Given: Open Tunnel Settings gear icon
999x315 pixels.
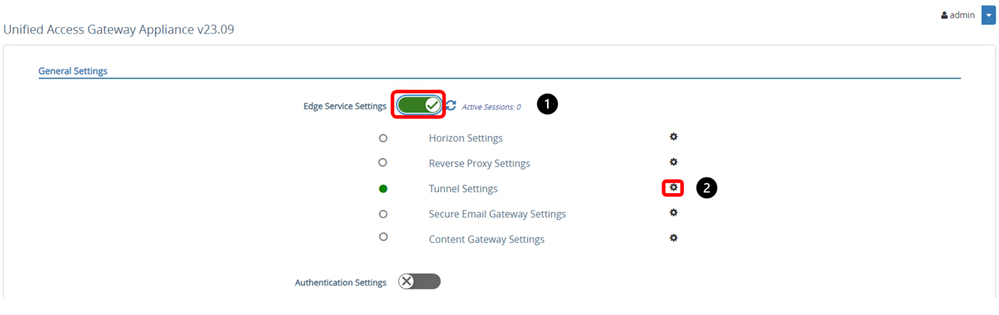Looking at the screenshot, I should point(673,188).
